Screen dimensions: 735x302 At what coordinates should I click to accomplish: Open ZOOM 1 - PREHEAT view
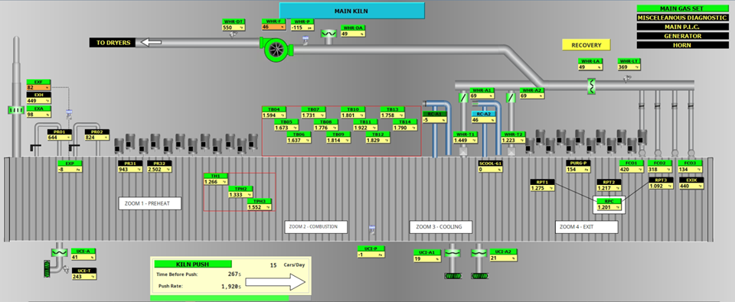point(150,203)
